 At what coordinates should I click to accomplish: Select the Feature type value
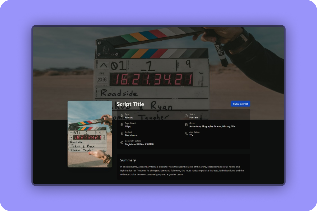pyautogui.click(x=129, y=118)
